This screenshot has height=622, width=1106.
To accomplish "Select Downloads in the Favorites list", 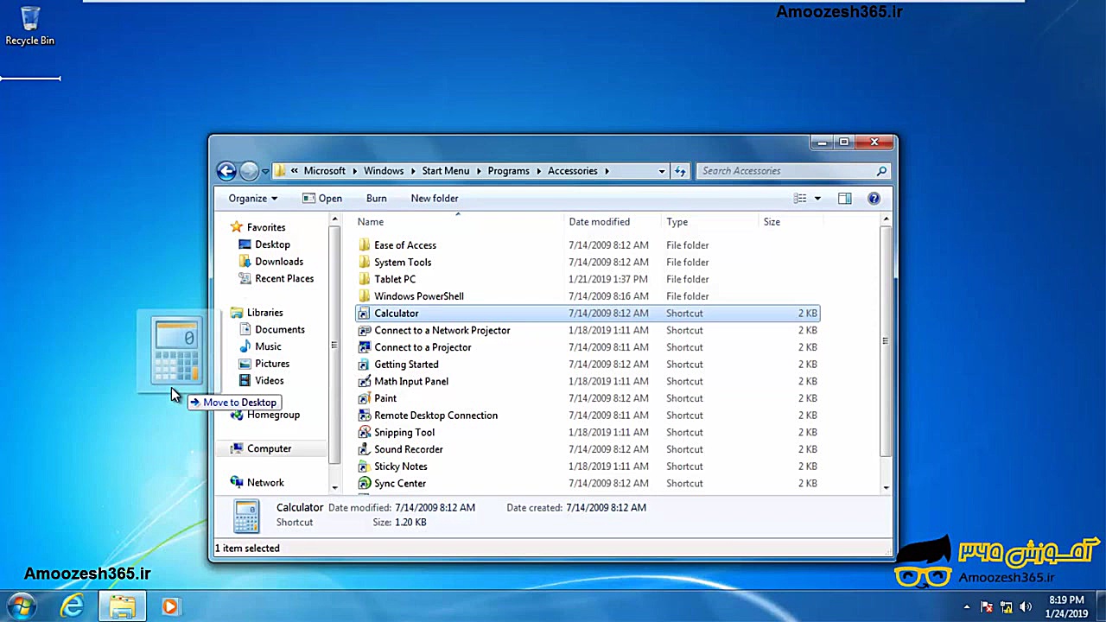I will click(278, 262).
